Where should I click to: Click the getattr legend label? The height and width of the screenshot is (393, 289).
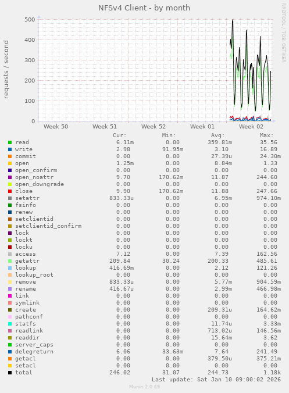point(27,261)
